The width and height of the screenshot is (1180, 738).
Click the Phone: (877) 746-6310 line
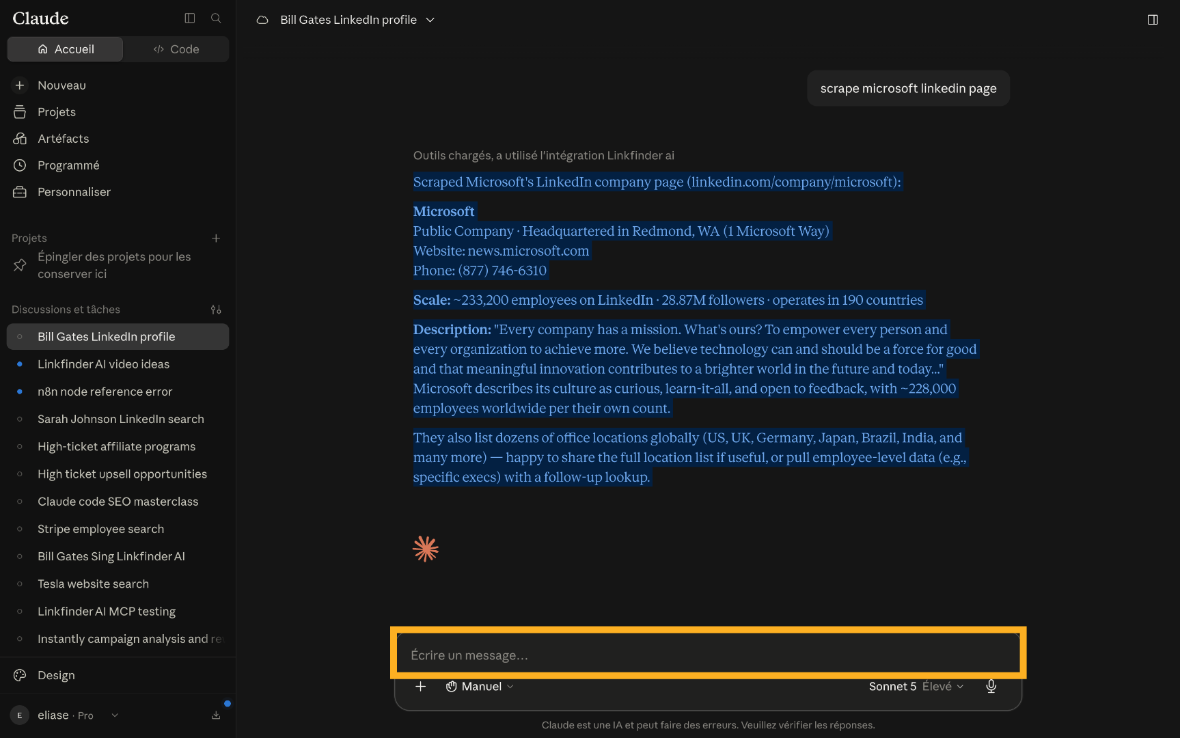(x=480, y=271)
